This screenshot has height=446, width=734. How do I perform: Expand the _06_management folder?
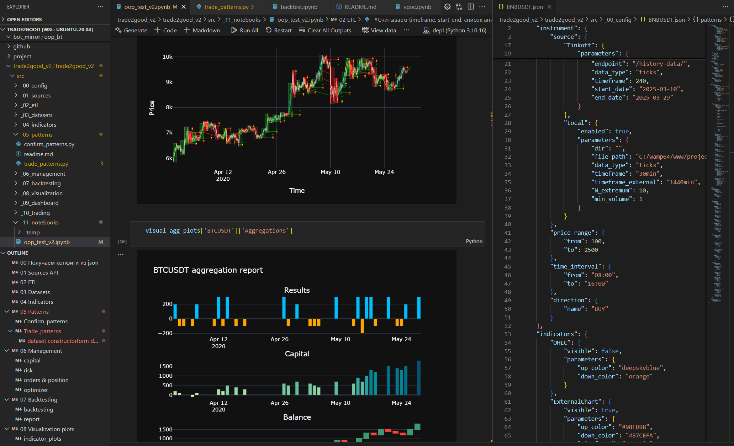click(16, 174)
